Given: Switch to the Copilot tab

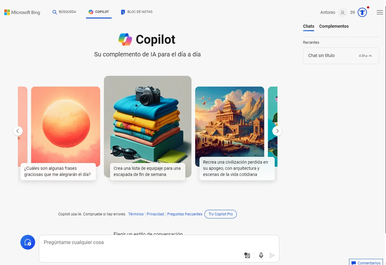Looking at the screenshot, I should 99,12.
